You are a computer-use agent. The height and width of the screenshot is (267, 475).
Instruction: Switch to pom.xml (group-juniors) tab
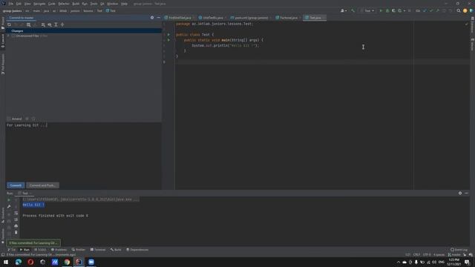[251, 18]
